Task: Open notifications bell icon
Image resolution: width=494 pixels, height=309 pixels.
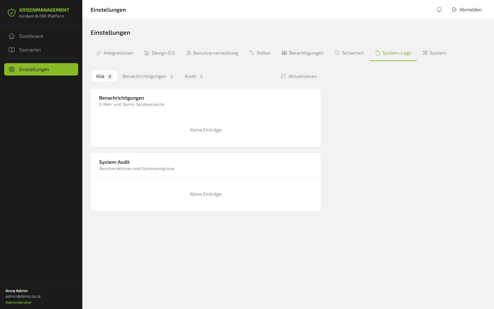Action: pyautogui.click(x=439, y=10)
